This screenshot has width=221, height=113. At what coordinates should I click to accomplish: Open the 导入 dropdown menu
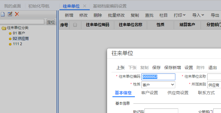(198, 15)
